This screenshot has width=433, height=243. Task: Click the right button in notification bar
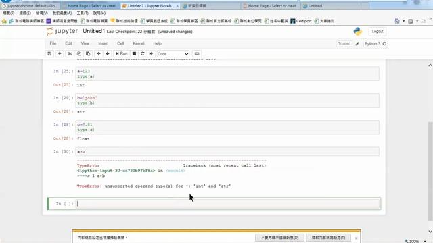[328, 237]
